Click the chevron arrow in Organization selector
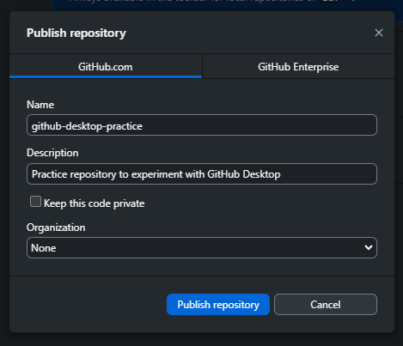Screen dimensions: 403x346 click(369, 247)
